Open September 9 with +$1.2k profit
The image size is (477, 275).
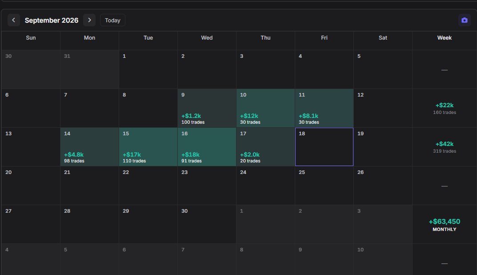207,108
